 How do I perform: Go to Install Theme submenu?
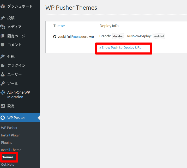(x=11, y=150)
